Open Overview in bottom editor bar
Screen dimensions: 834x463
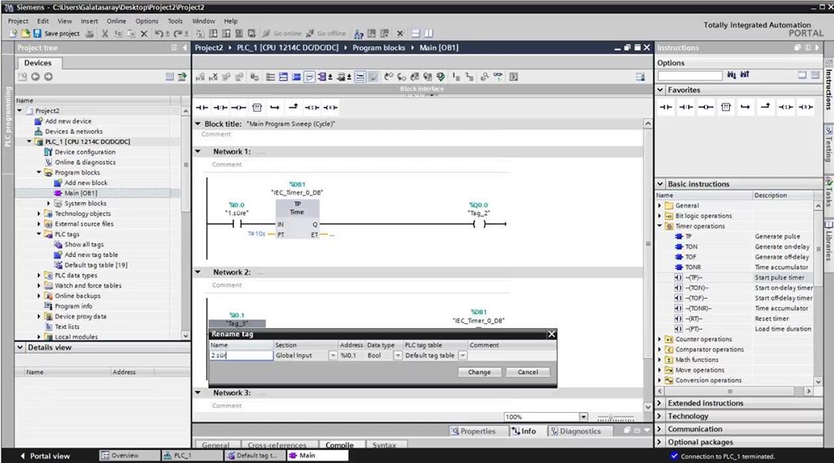click(130, 455)
